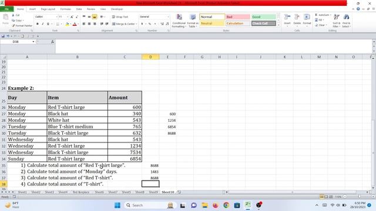
Task: Toggle bottom vertical alignment button
Action: tap(95, 17)
